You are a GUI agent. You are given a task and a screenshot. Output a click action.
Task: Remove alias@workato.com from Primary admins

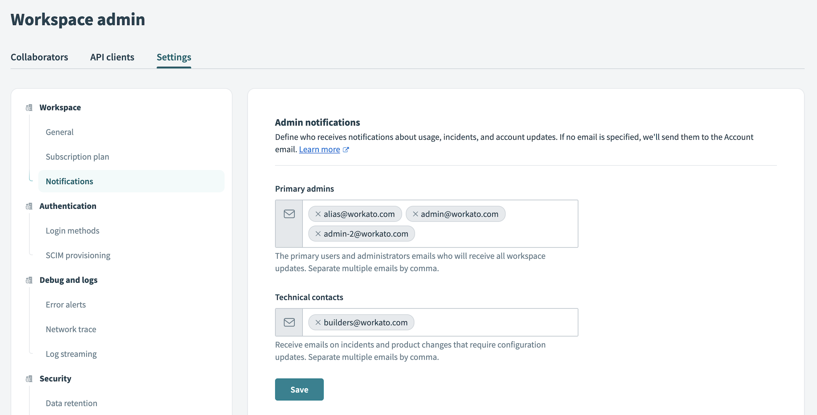[x=318, y=214]
